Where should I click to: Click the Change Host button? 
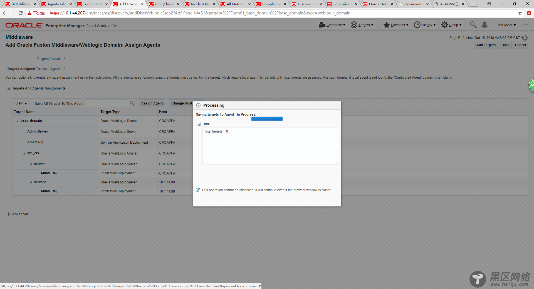[181, 103]
